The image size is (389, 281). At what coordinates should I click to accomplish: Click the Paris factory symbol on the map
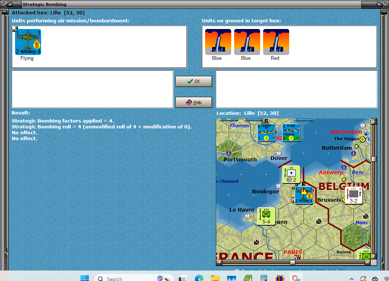pos(297,258)
